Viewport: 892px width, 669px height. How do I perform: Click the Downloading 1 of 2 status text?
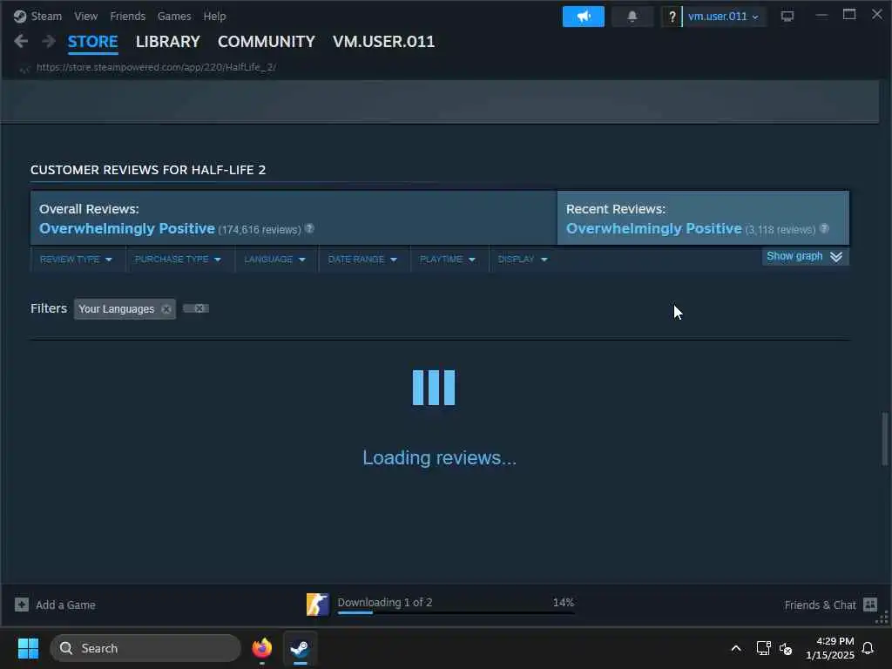384,602
